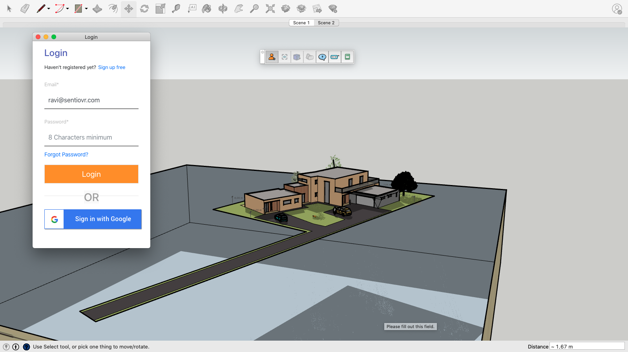
Task: Switch to the Scene 1 tab
Action: point(301,23)
